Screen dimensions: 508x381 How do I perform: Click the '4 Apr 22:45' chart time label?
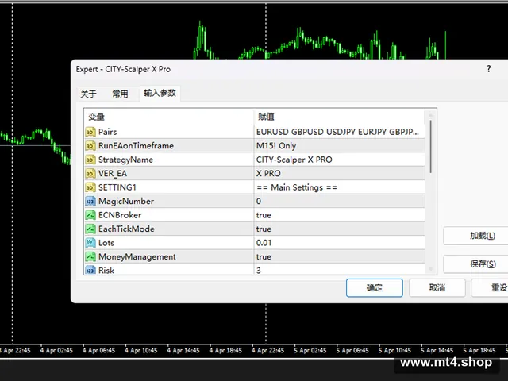pos(267,350)
